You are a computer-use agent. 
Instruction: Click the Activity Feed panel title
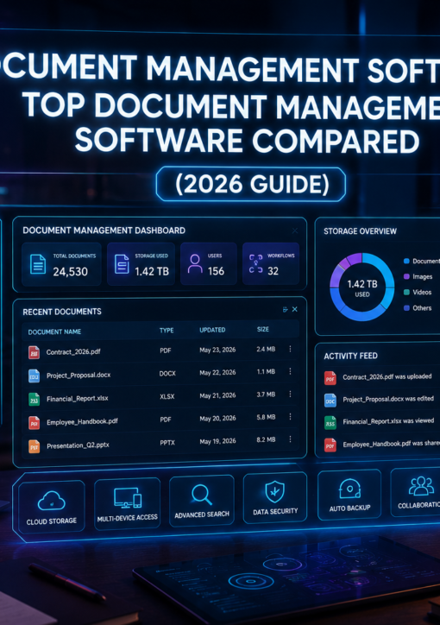point(350,356)
